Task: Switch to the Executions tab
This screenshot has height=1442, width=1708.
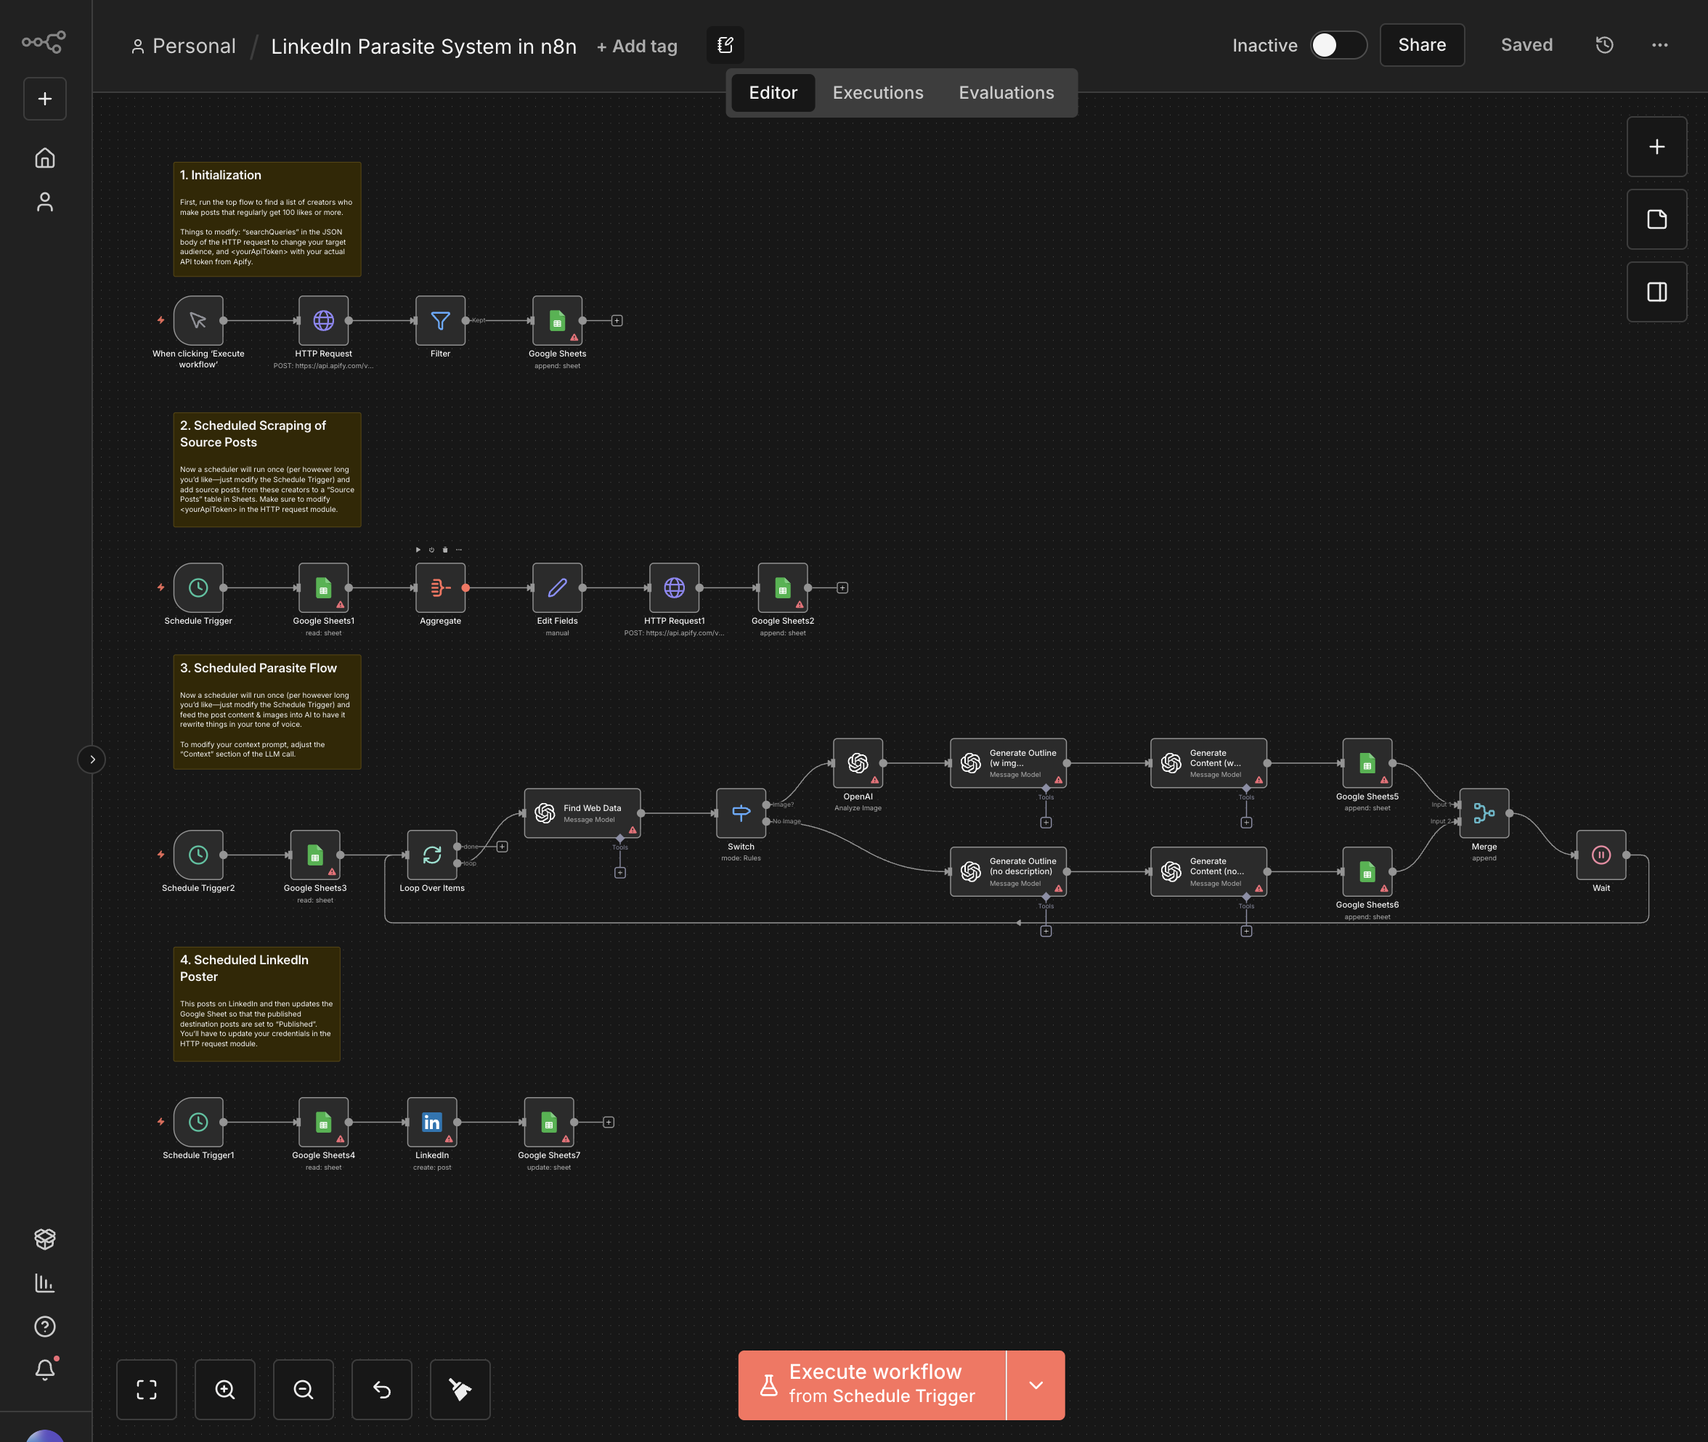Action: click(x=877, y=92)
